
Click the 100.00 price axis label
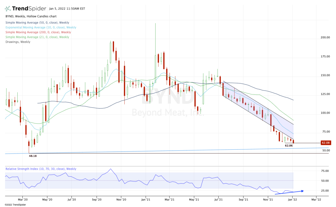[326, 113]
